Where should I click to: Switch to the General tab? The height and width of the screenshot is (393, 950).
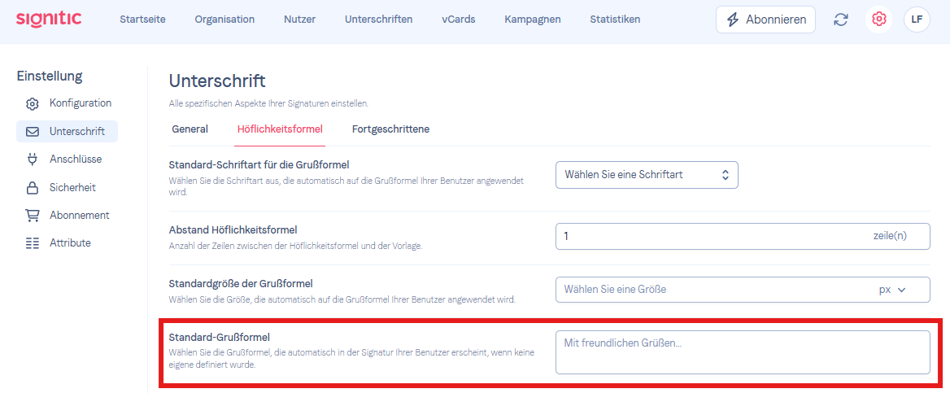coord(190,129)
